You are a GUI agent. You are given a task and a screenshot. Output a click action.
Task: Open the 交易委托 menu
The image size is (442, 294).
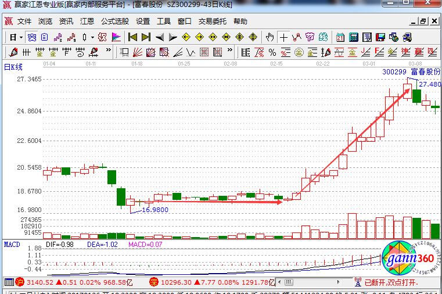coord(213,21)
